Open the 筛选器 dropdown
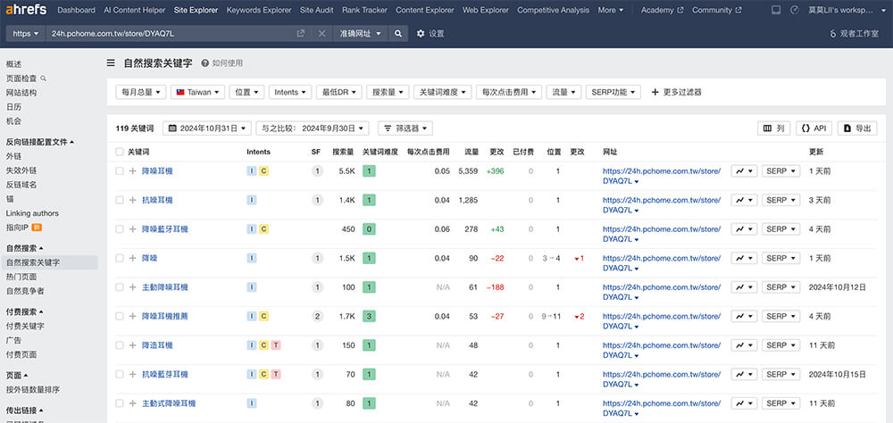Screen dimensions: 893x423 405,129
